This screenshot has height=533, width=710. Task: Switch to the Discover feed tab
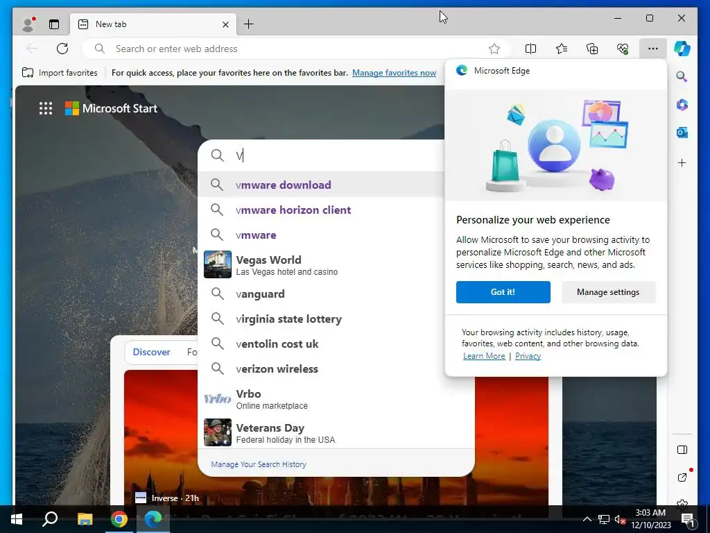pos(151,352)
